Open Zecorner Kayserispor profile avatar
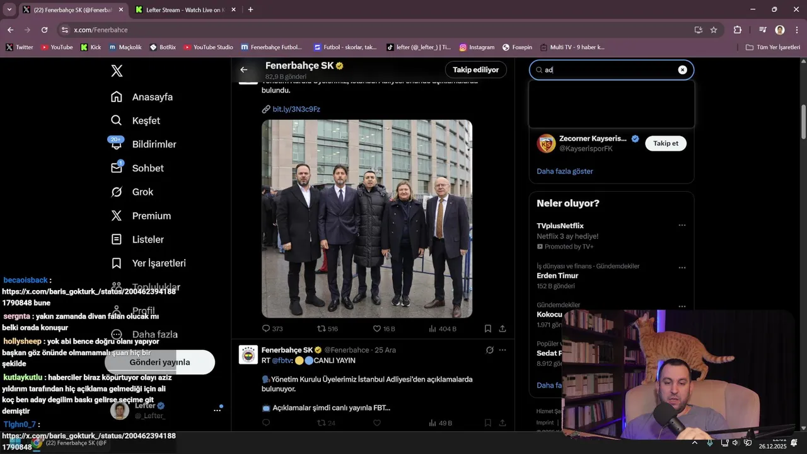This screenshot has height=454, width=807. click(x=546, y=143)
